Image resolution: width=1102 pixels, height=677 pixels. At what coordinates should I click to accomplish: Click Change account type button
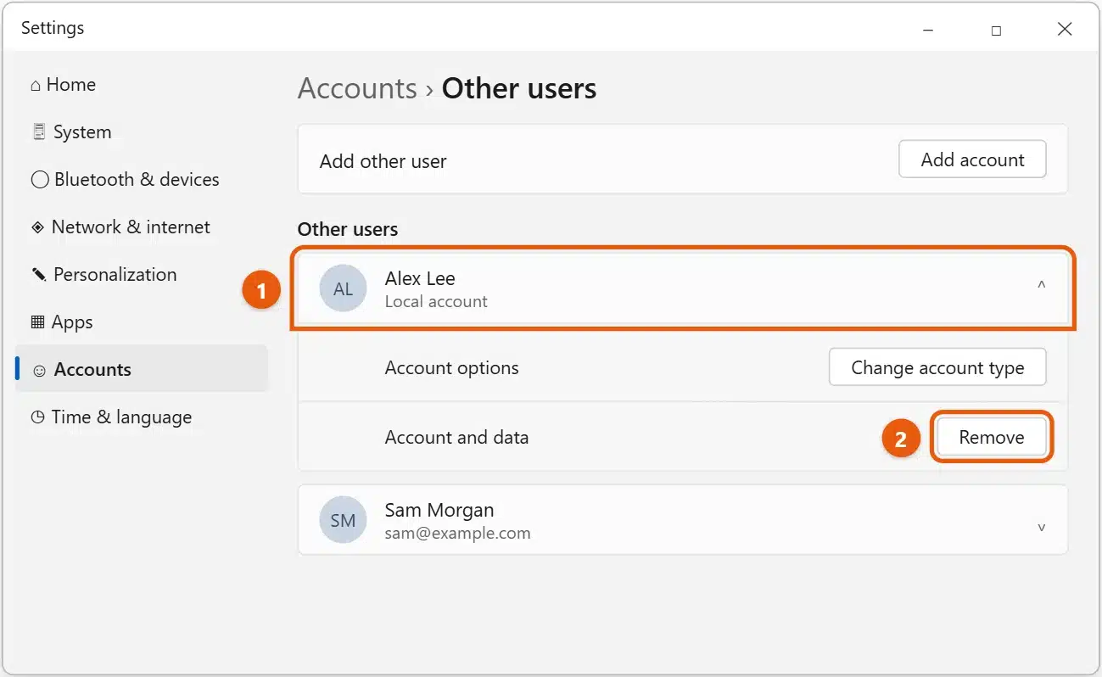[937, 367]
